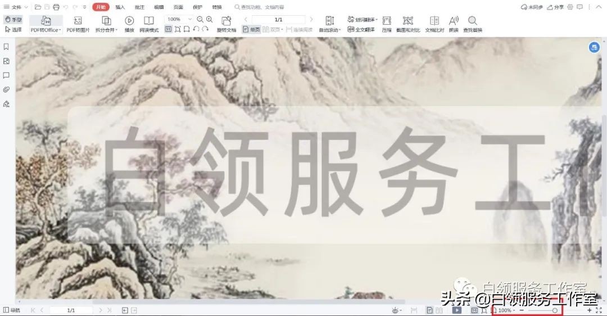Rotate page counterclockwise

pos(196,29)
